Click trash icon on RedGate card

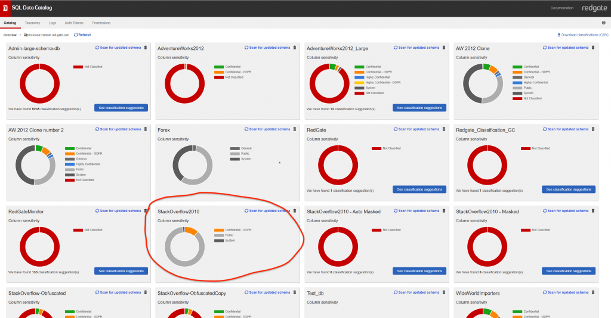coord(444,129)
